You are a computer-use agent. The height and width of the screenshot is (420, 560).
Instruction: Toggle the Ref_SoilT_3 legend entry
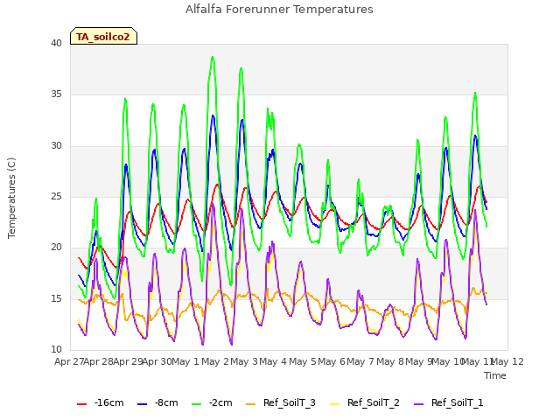(x=281, y=403)
